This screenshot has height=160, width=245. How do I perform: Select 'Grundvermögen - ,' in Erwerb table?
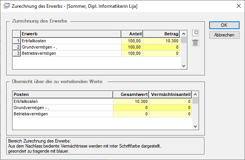coord(71,47)
